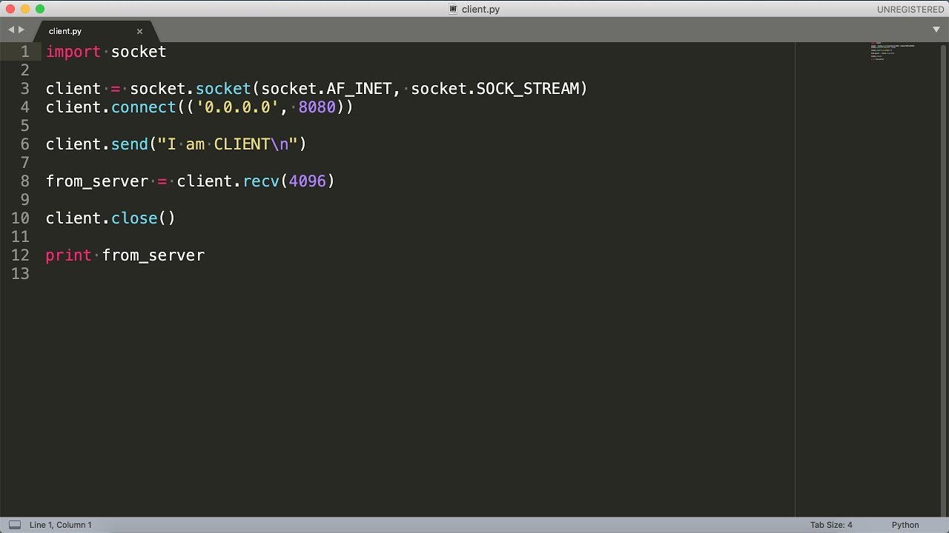Click the back arrow in tab bar

pyautogui.click(x=11, y=30)
